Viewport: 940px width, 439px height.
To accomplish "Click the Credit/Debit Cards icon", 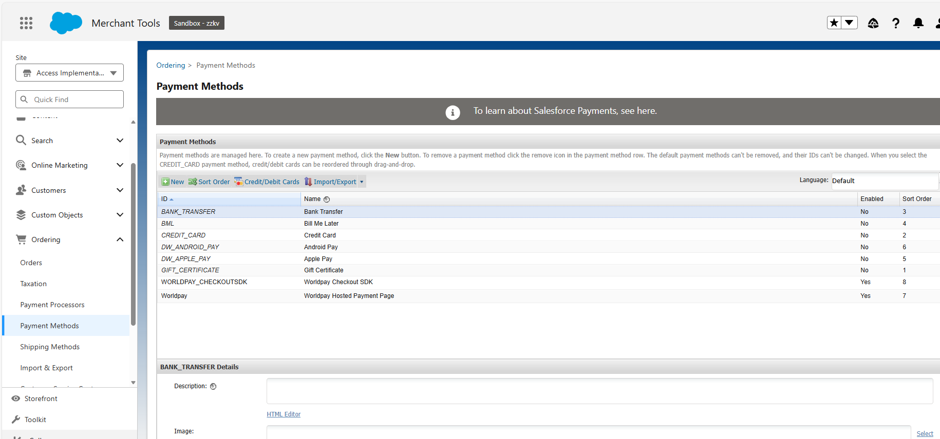I will pos(238,182).
